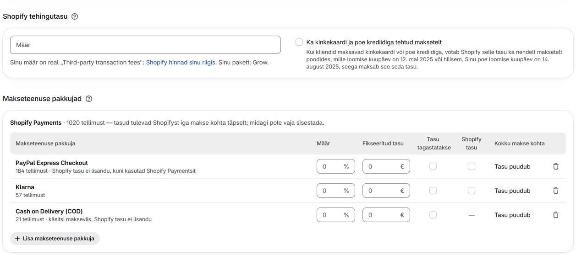Enable Ka kinkekaardi ja poe krediidiga checkbox
This screenshot has height=255, width=576.
click(x=299, y=42)
